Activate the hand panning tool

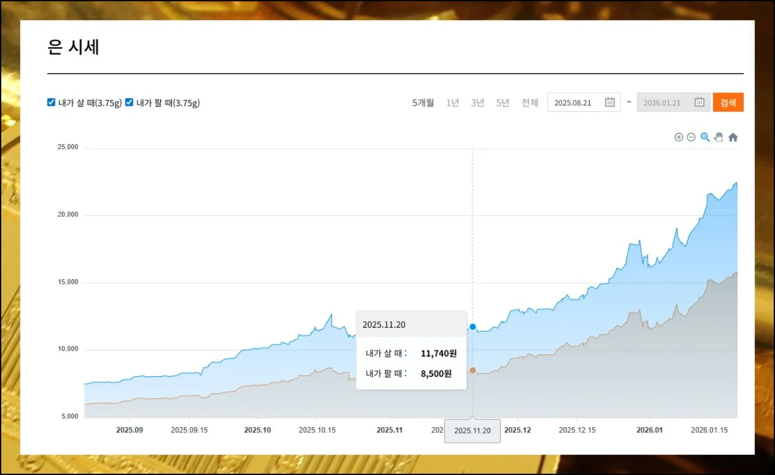718,137
